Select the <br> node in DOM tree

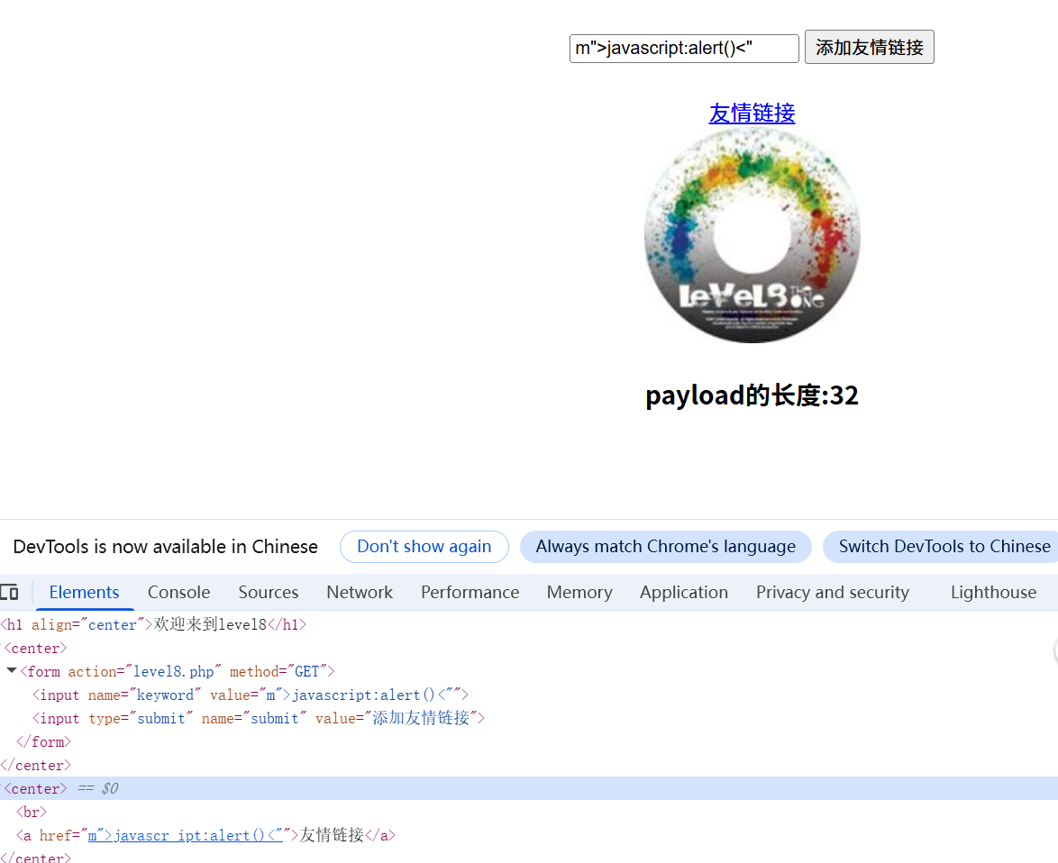click(32, 812)
